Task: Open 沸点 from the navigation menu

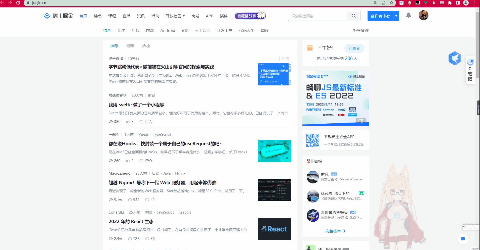Action: click(x=98, y=16)
